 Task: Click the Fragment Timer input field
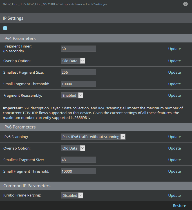[x=79, y=49]
